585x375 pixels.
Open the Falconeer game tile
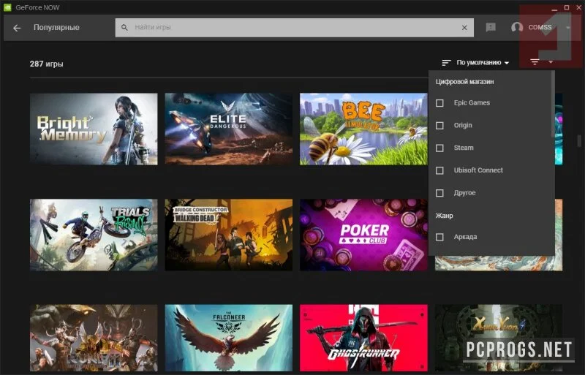coord(229,338)
